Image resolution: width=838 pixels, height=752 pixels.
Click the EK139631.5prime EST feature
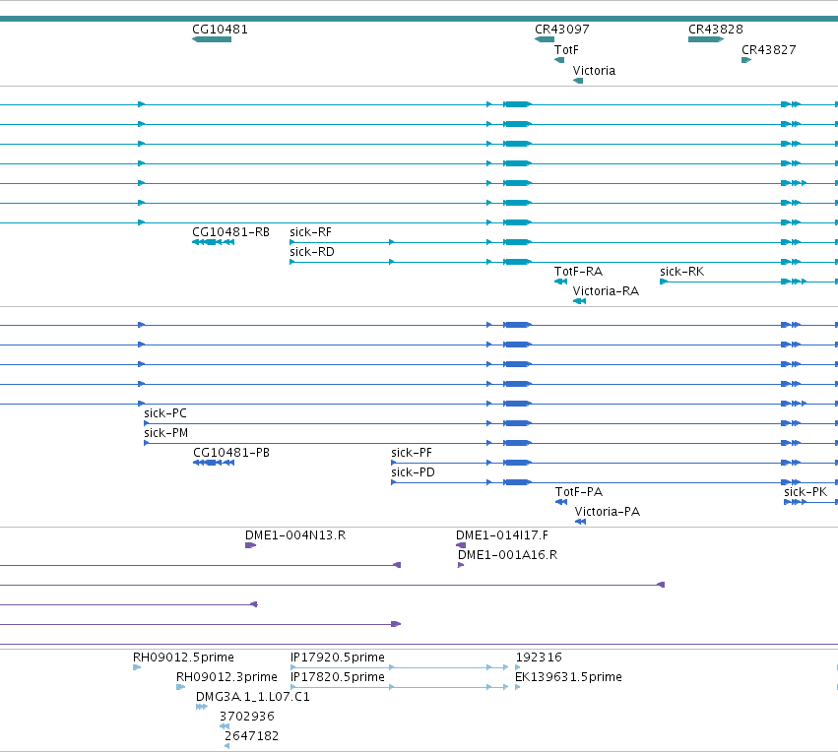(517, 687)
